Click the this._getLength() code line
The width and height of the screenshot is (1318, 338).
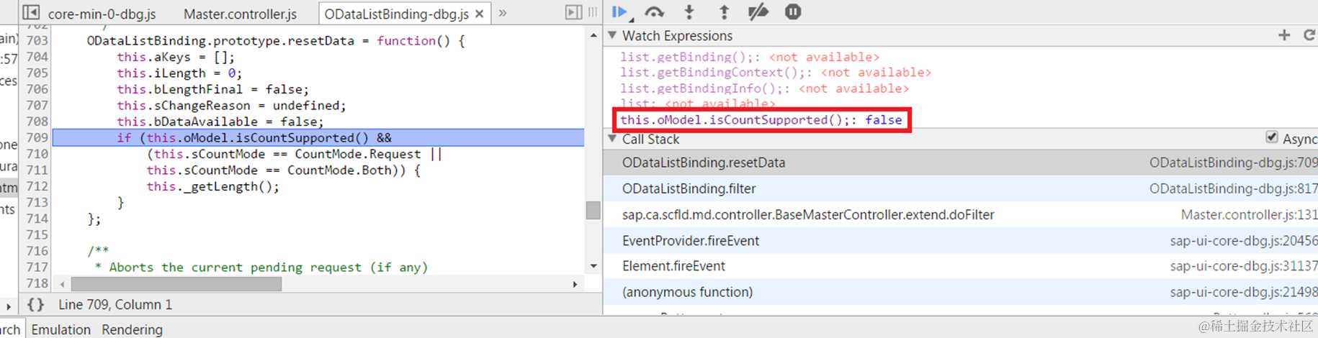point(213,186)
